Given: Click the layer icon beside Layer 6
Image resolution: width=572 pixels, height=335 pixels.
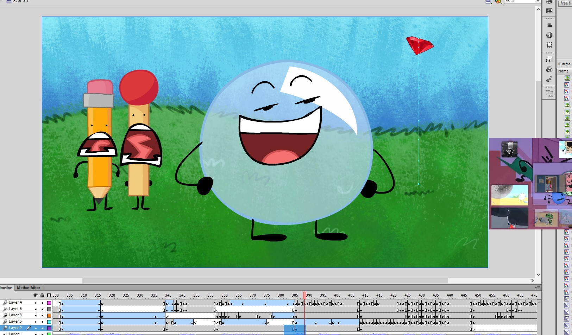Looking at the screenshot, I should pos(5,309).
